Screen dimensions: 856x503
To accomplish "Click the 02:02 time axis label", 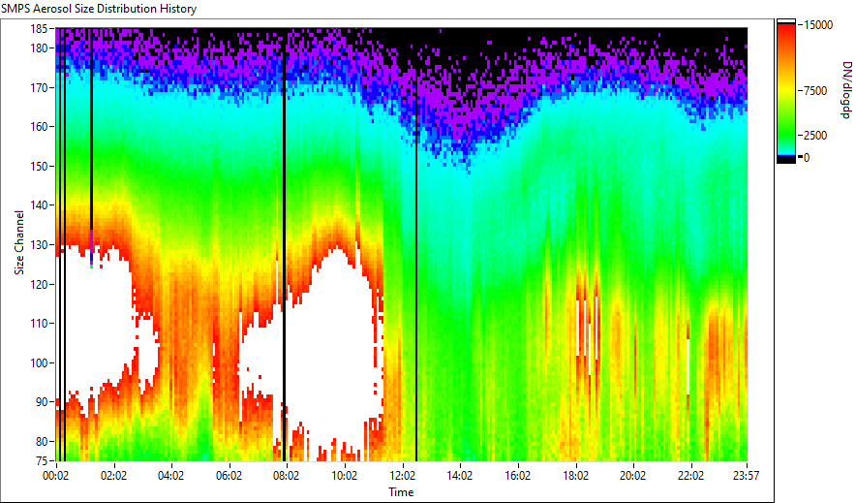I will click(x=113, y=476).
